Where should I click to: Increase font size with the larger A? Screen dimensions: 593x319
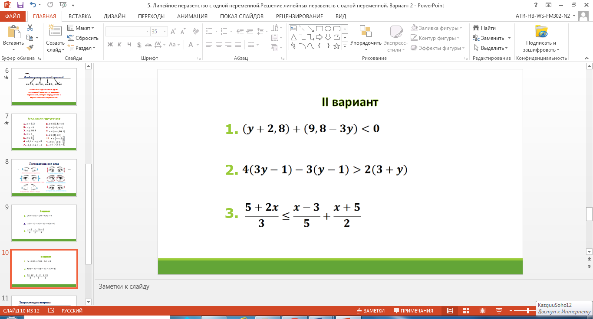pos(174,32)
